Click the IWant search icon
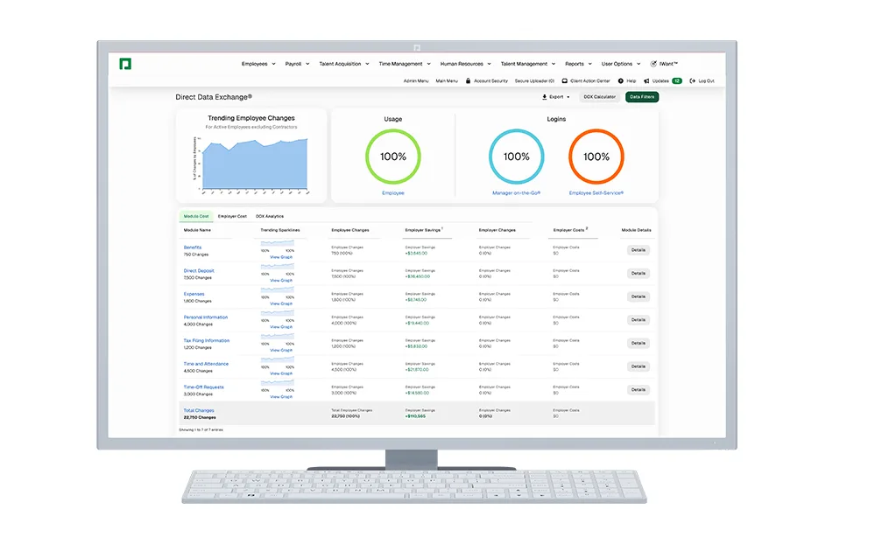 point(653,64)
